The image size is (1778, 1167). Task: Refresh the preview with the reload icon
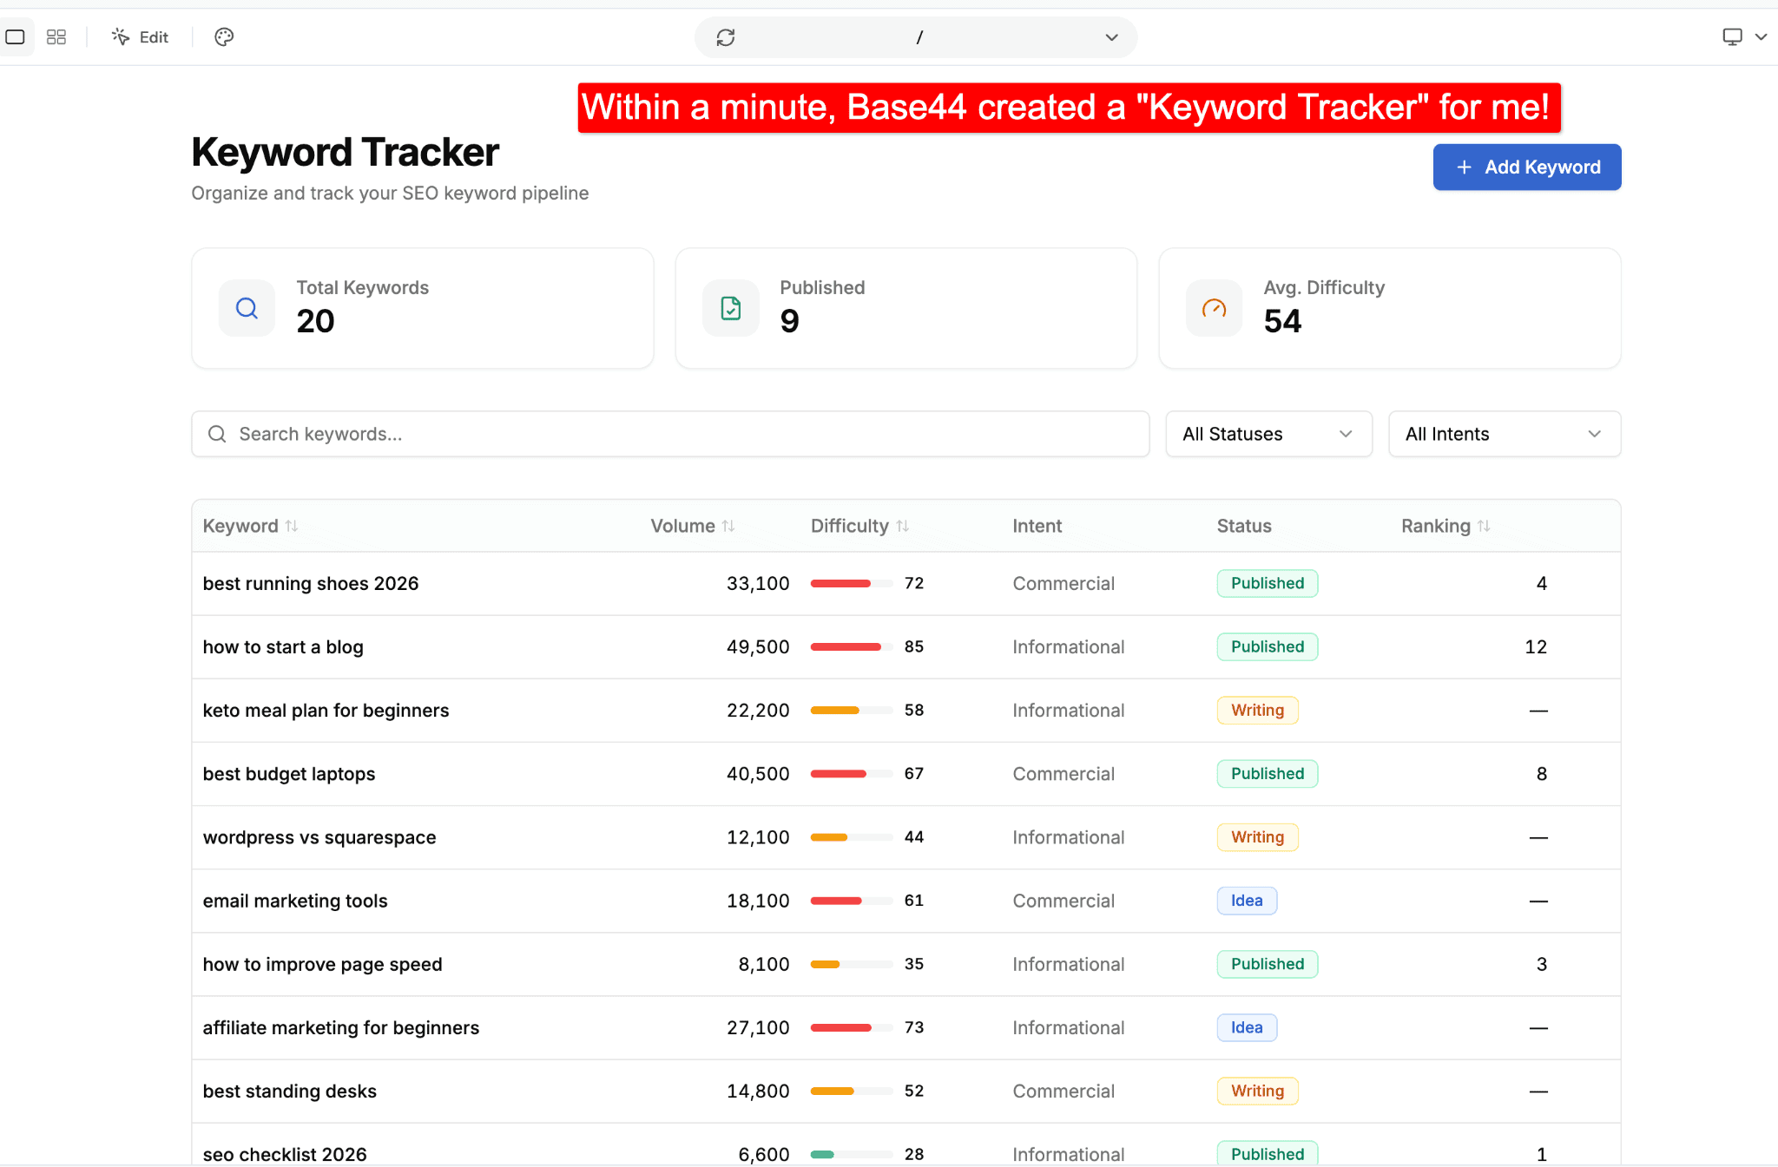pos(726,37)
